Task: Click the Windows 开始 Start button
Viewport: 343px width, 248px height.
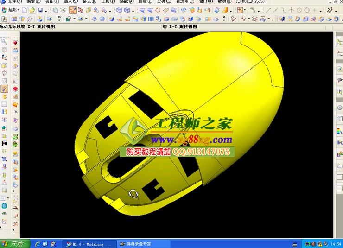Action: click(x=13, y=244)
